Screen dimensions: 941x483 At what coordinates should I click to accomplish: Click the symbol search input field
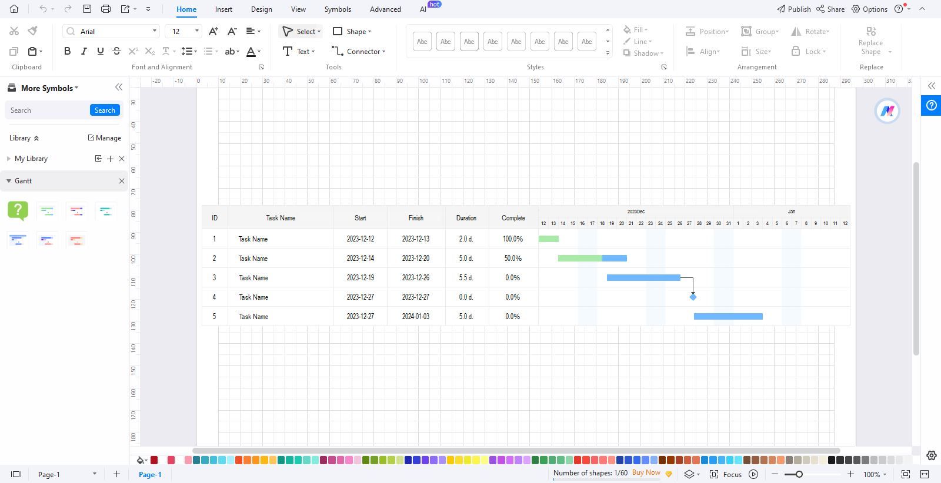click(48, 110)
